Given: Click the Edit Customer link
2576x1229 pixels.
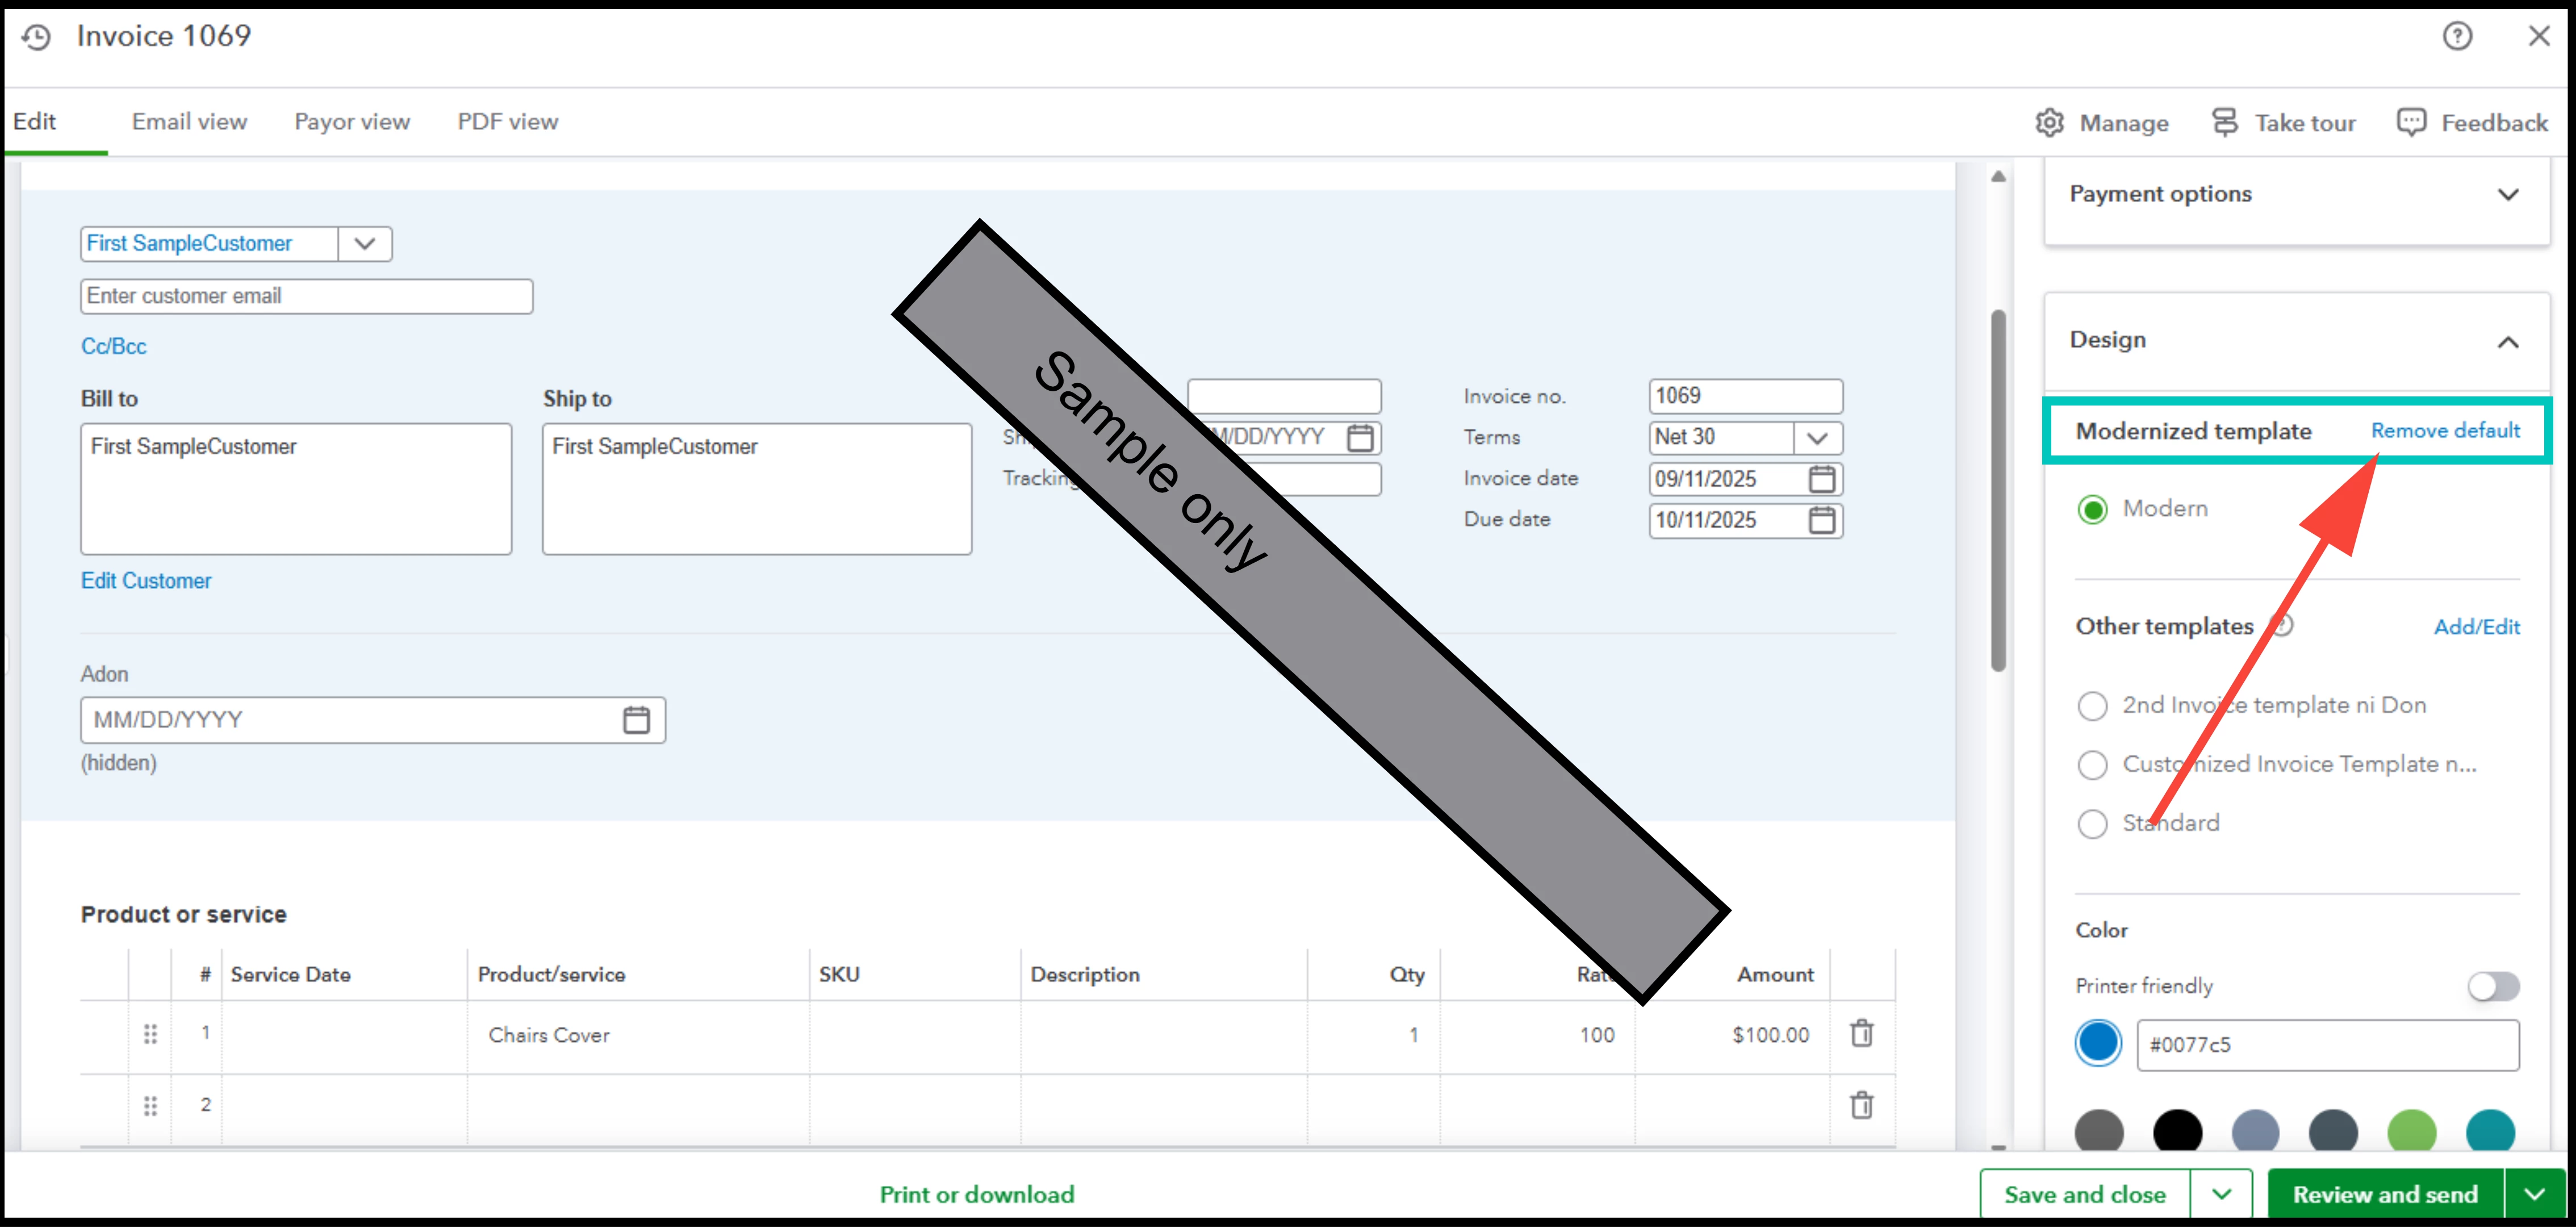Looking at the screenshot, I should point(146,581).
